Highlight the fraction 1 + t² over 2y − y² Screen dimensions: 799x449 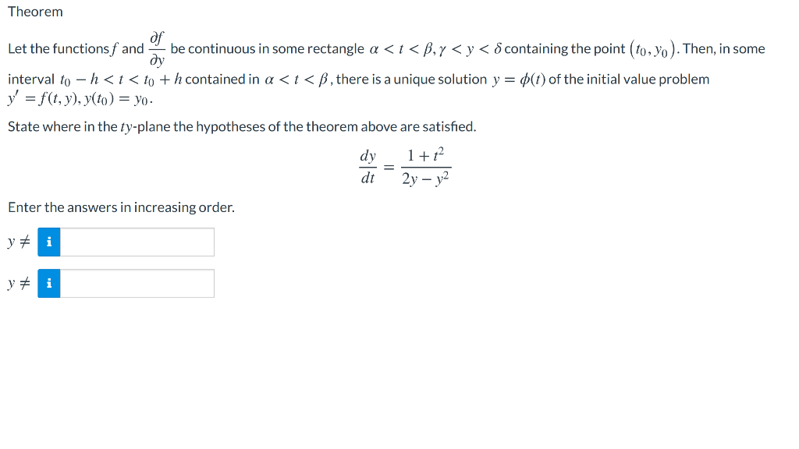427,166
